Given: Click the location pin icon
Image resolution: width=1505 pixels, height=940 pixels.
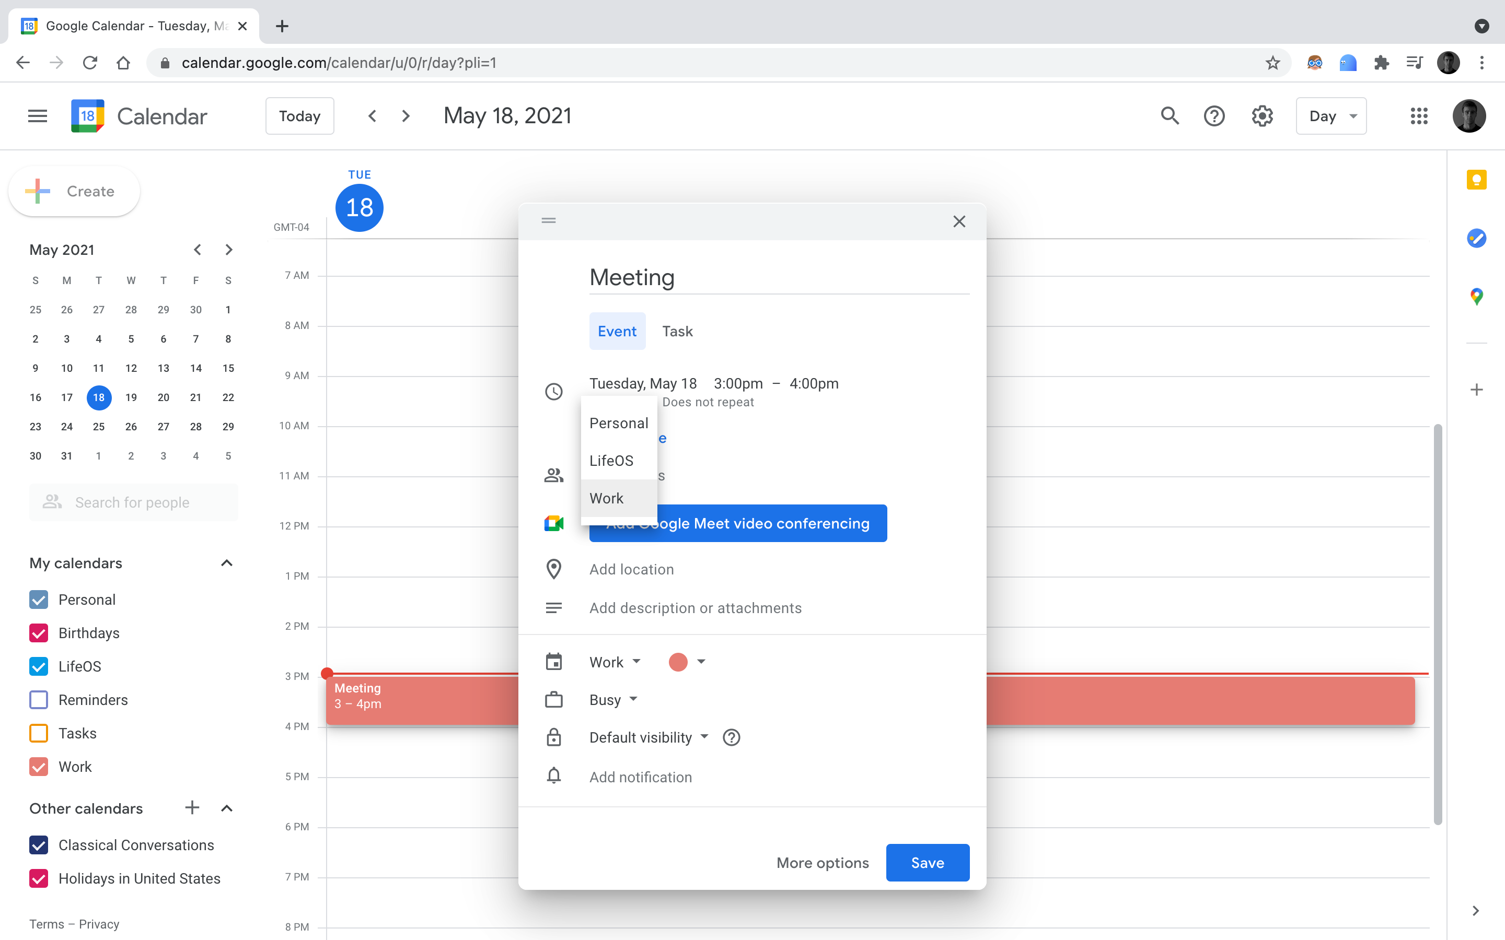Looking at the screenshot, I should click(554, 568).
